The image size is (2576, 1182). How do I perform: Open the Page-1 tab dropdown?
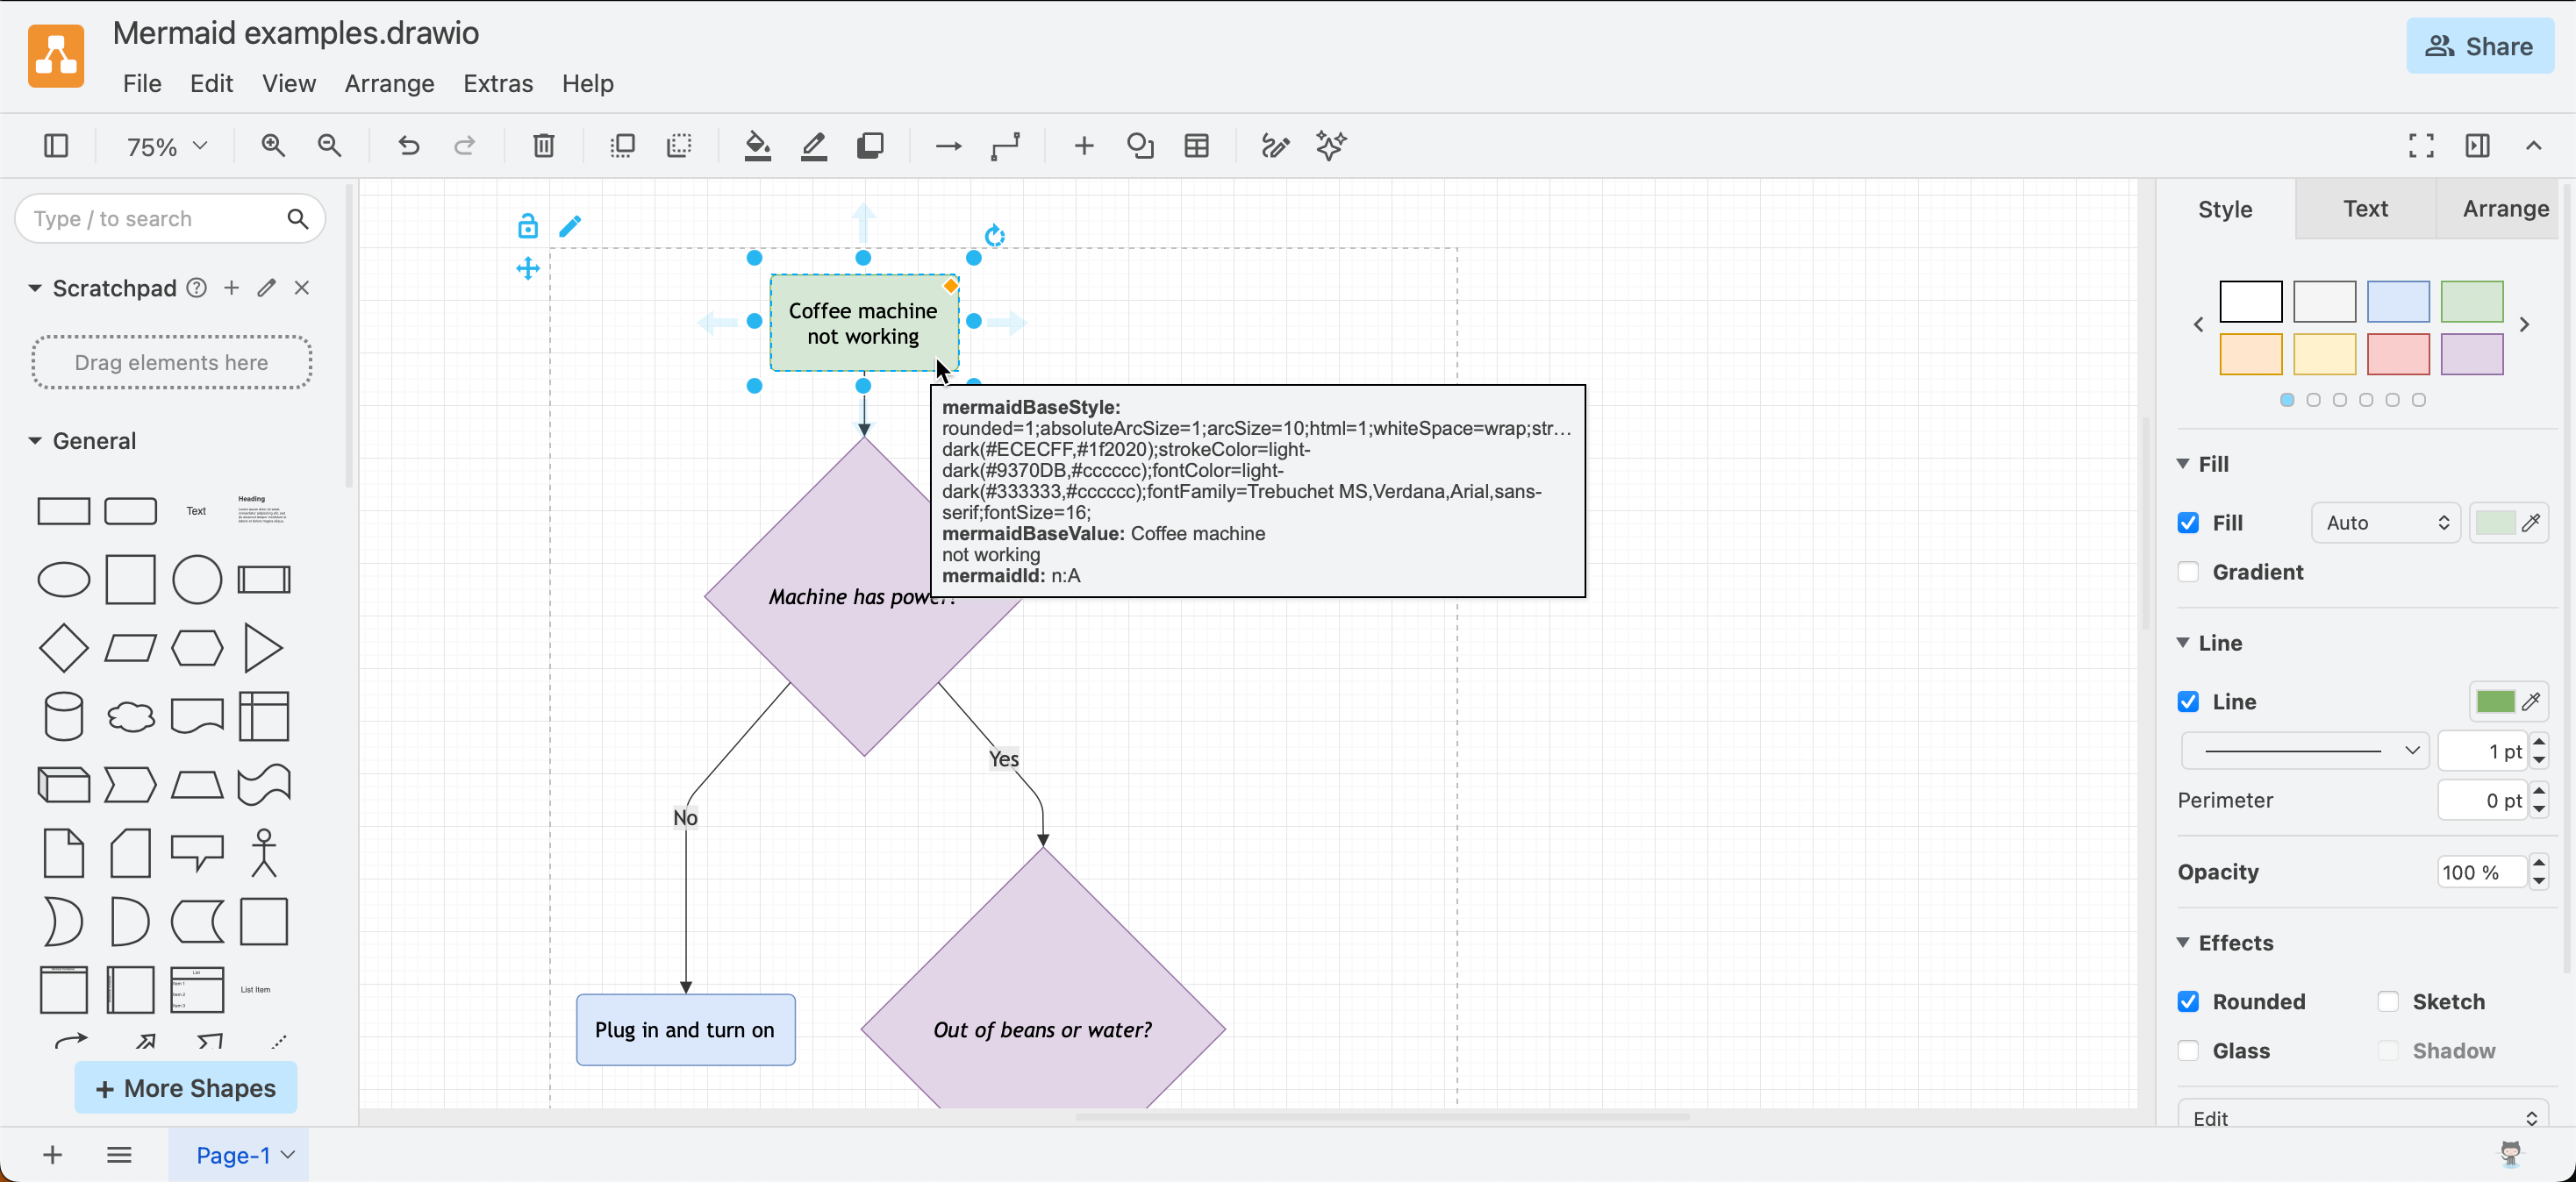[288, 1155]
